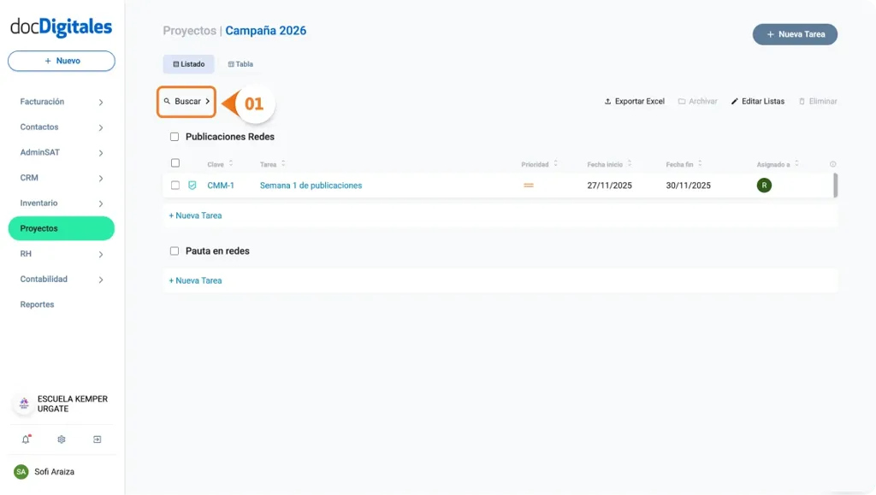This screenshot has width=876, height=495.
Task: Select the magnifying glass in the Buscar control
Action: click(x=168, y=101)
